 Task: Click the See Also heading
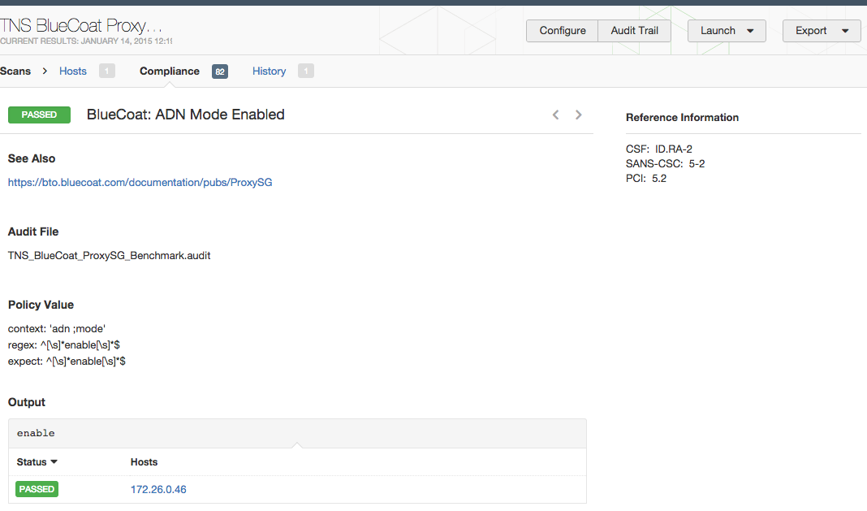coord(32,158)
